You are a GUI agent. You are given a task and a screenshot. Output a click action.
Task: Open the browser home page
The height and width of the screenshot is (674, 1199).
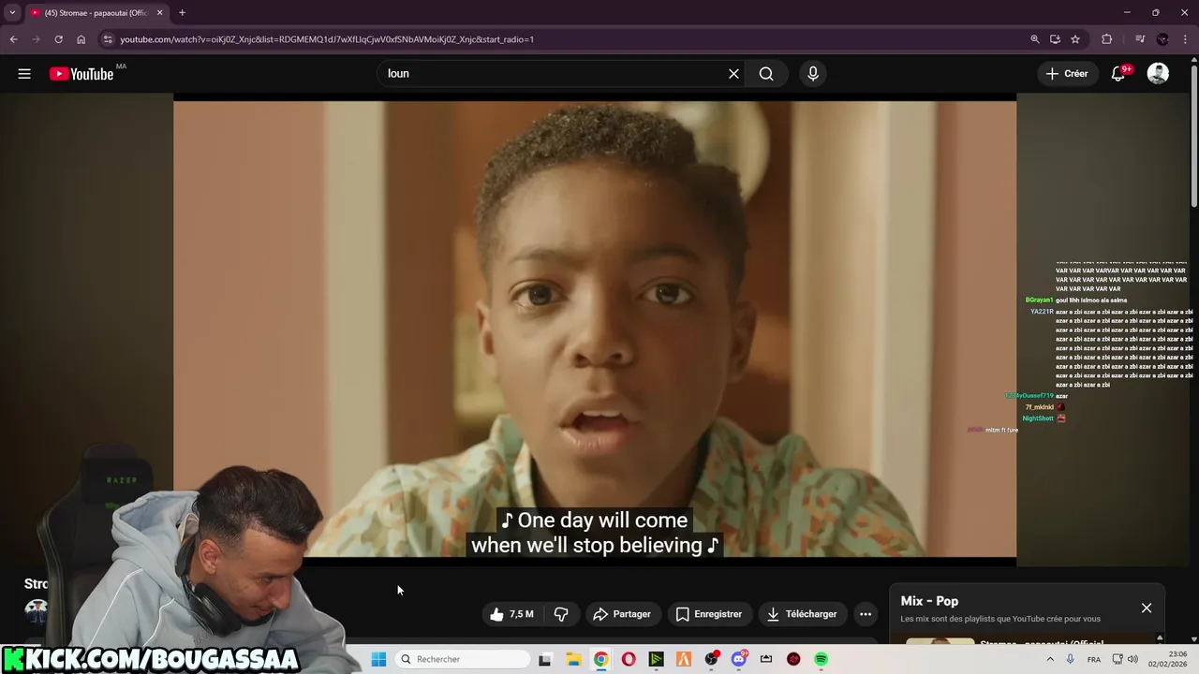pyautogui.click(x=81, y=39)
